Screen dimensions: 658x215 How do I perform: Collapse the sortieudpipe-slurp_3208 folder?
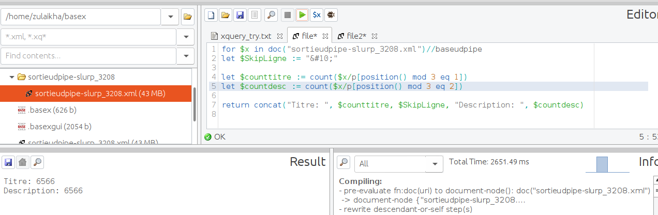[12, 77]
